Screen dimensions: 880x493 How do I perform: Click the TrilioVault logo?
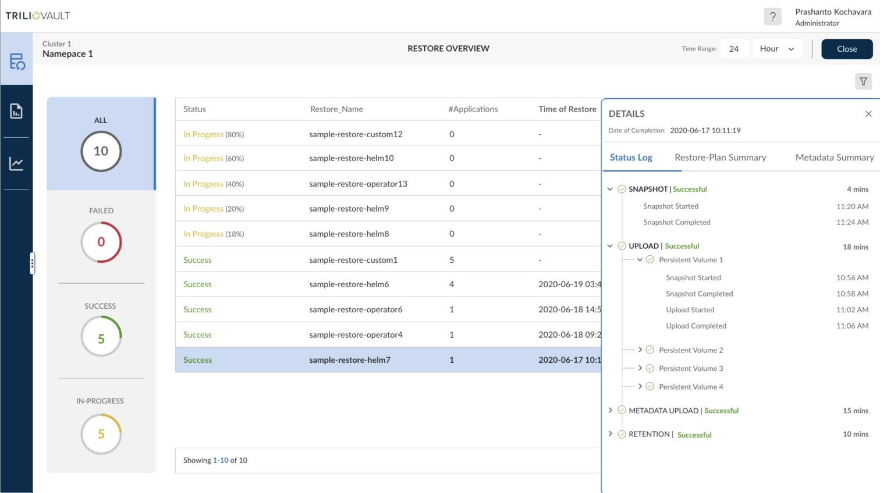pyautogui.click(x=38, y=16)
